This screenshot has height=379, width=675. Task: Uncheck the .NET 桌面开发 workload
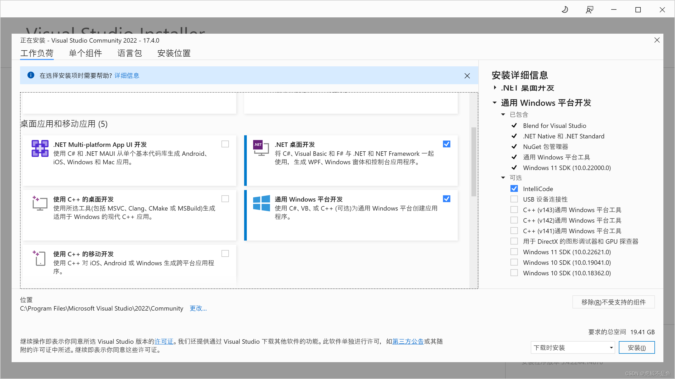click(x=446, y=144)
